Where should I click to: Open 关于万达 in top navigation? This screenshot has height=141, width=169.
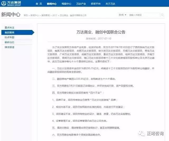click(110, 4)
